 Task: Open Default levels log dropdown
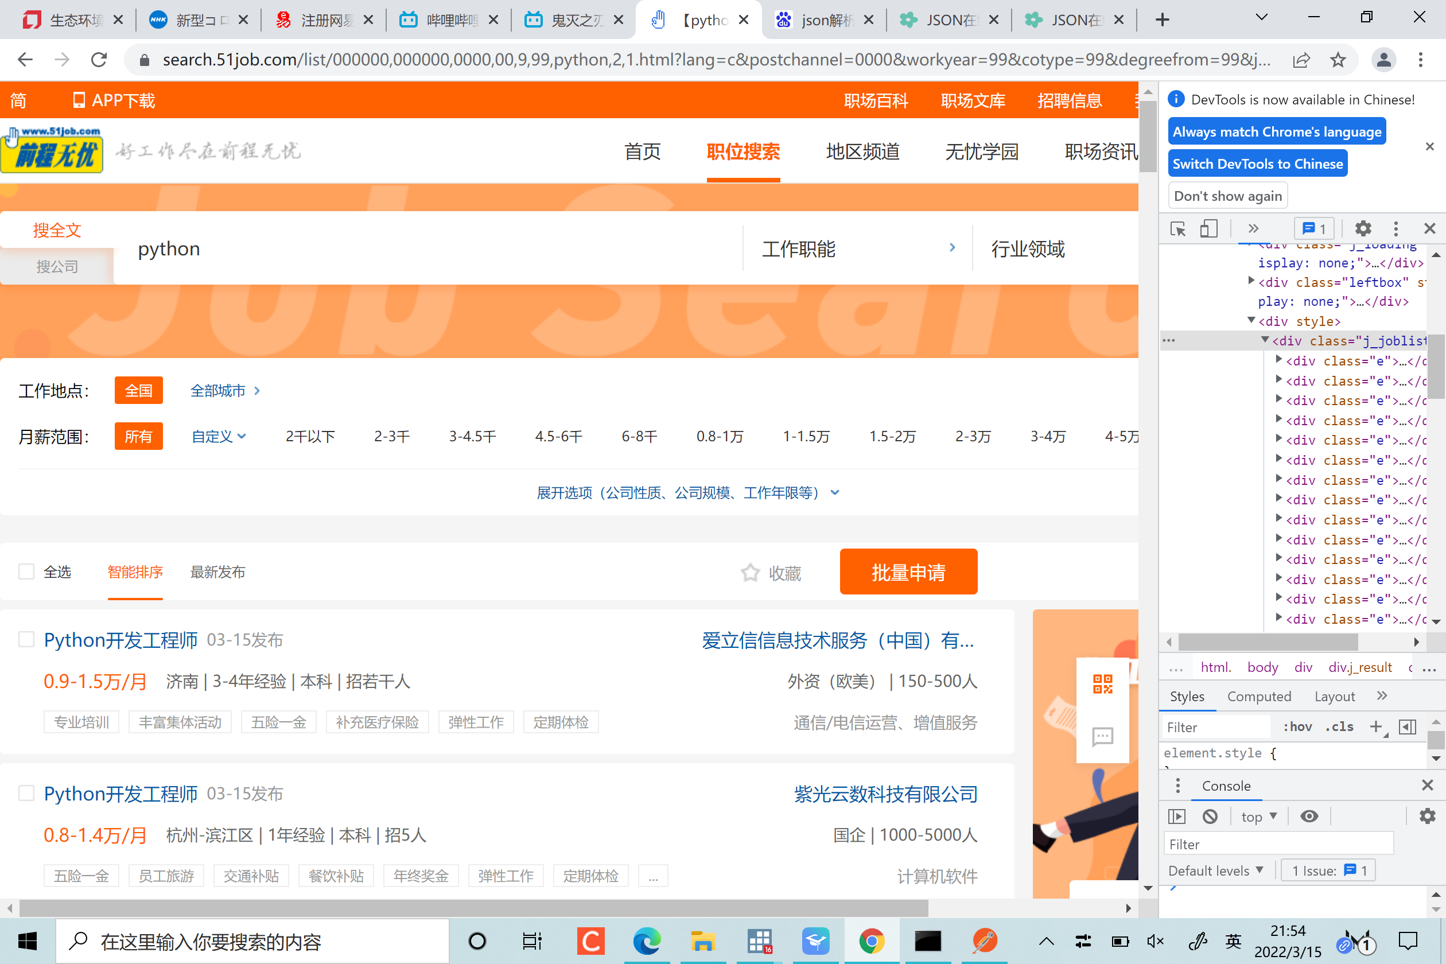(1216, 870)
